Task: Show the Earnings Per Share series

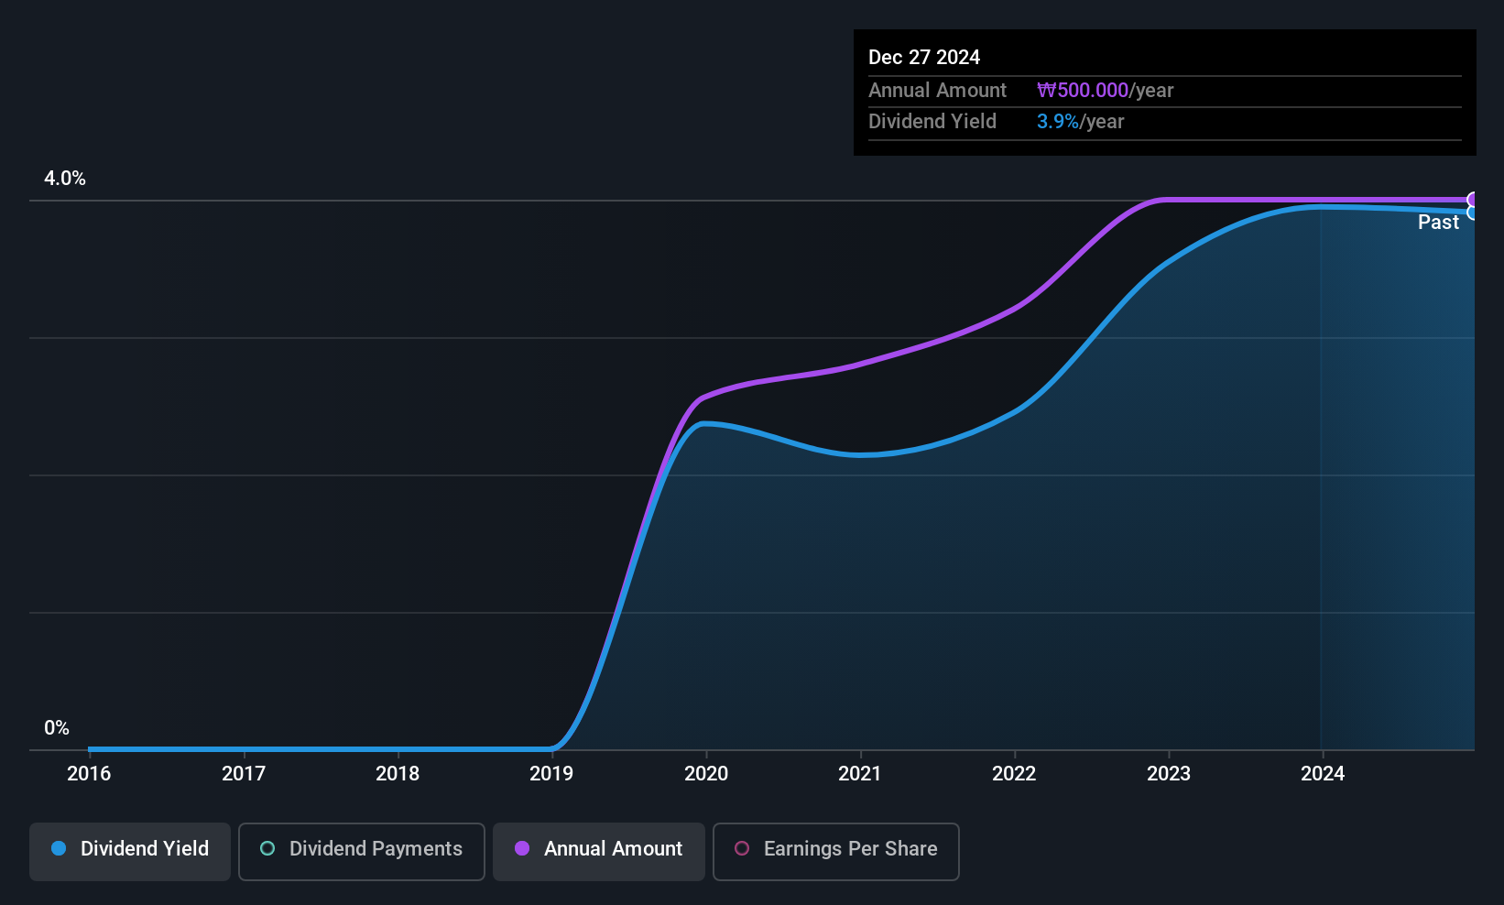Action: point(836,851)
